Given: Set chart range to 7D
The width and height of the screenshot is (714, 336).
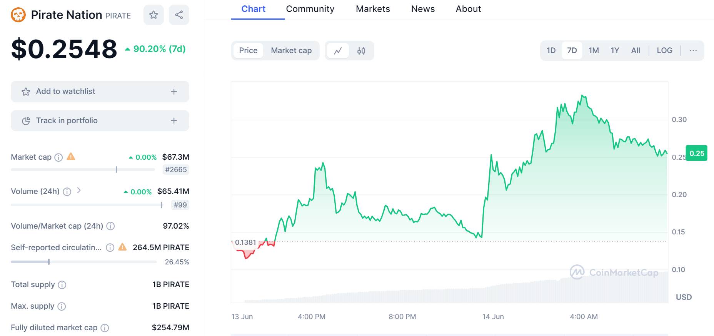Looking at the screenshot, I should (x=572, y=50).
